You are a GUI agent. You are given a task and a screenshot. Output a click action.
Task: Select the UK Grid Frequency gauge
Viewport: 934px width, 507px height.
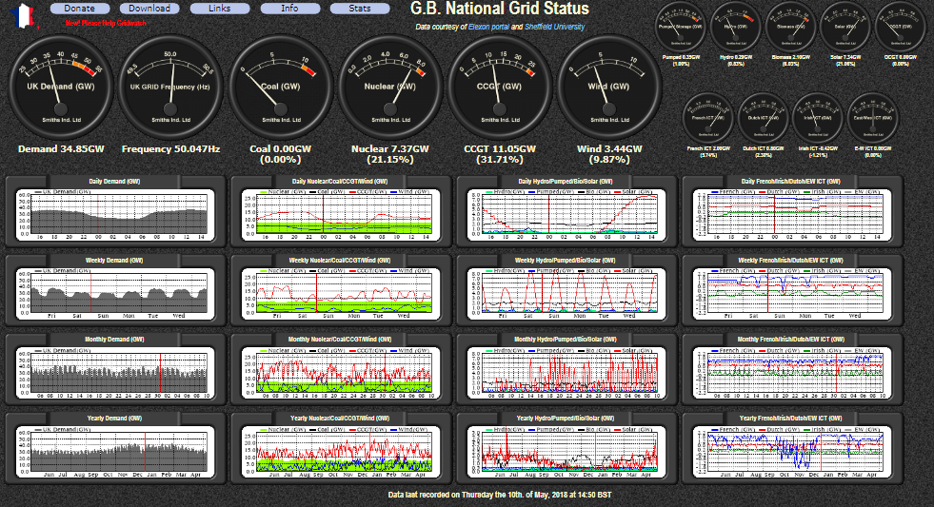[x=169, y=88]
